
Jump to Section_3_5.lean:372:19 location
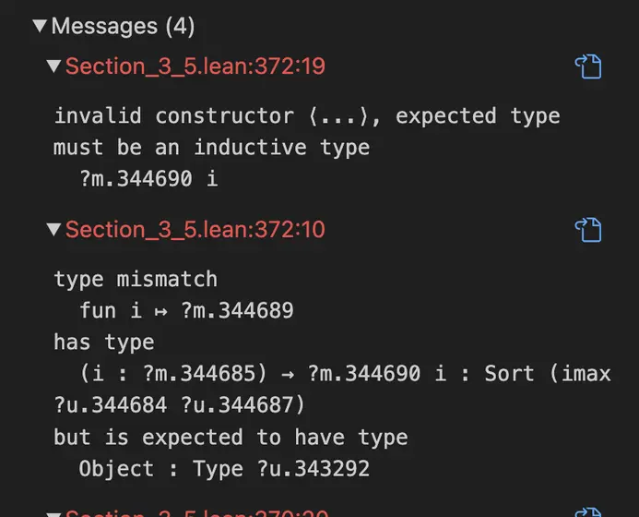[195, 66]
